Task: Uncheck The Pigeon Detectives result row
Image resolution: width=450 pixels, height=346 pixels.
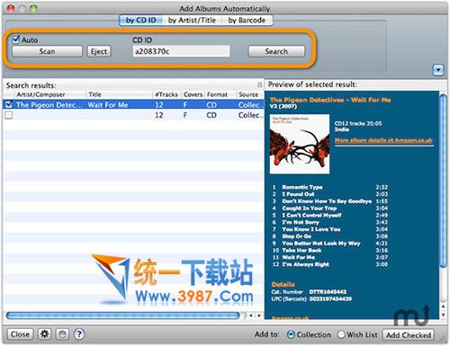Action: click(x=9, y=104)
